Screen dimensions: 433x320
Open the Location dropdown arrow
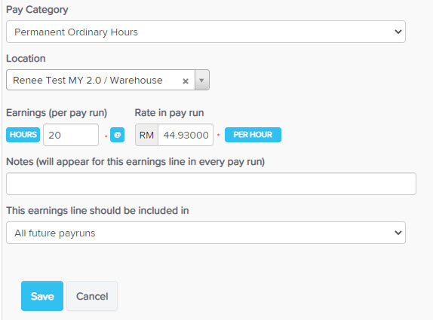202,81
